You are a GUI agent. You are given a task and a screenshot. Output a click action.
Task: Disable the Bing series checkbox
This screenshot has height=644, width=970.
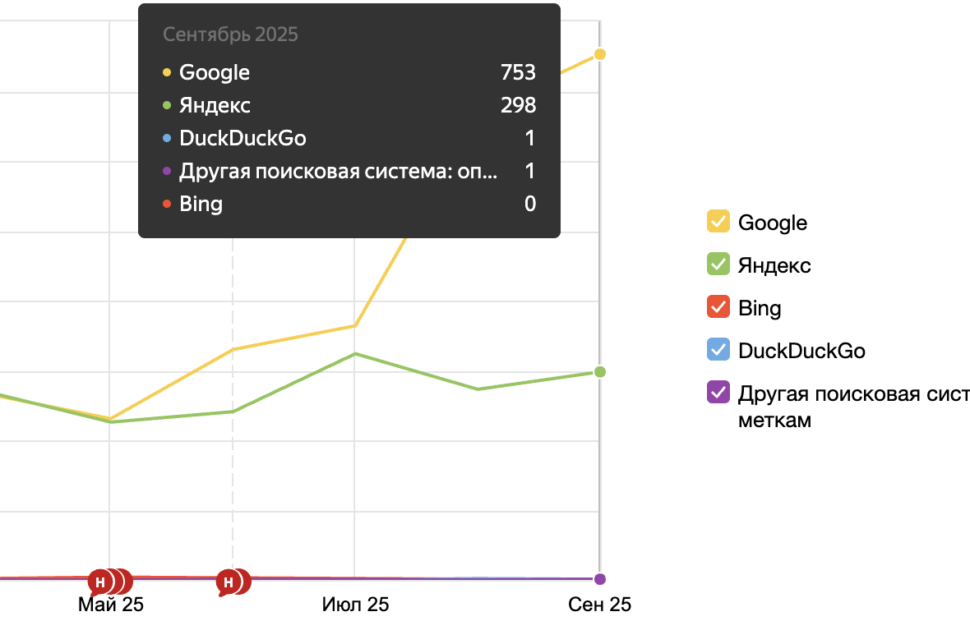(x=718, y=307)
